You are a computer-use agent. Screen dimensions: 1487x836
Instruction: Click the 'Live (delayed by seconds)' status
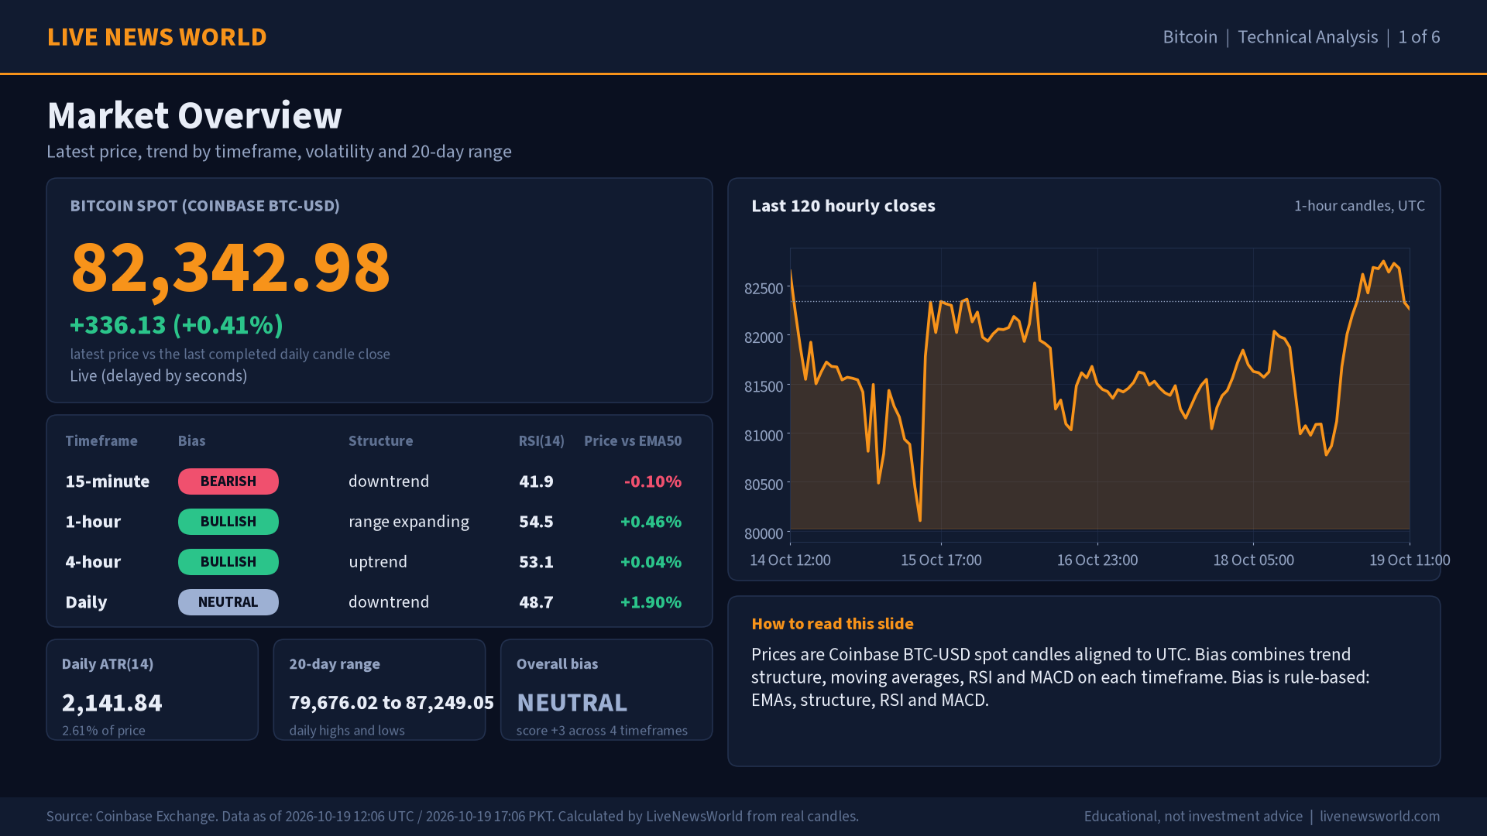click(159, 376)
